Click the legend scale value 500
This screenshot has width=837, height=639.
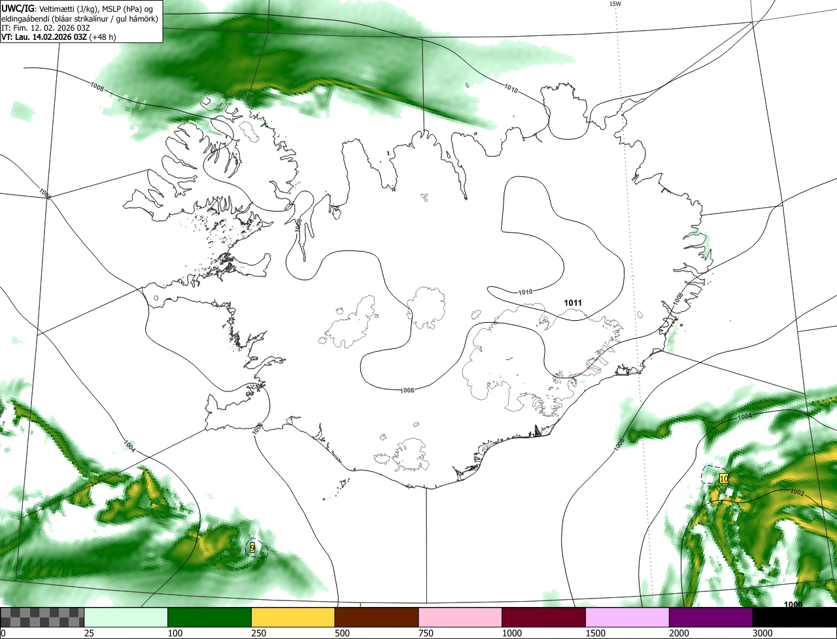pyautogui.click(x=343, y=633)
